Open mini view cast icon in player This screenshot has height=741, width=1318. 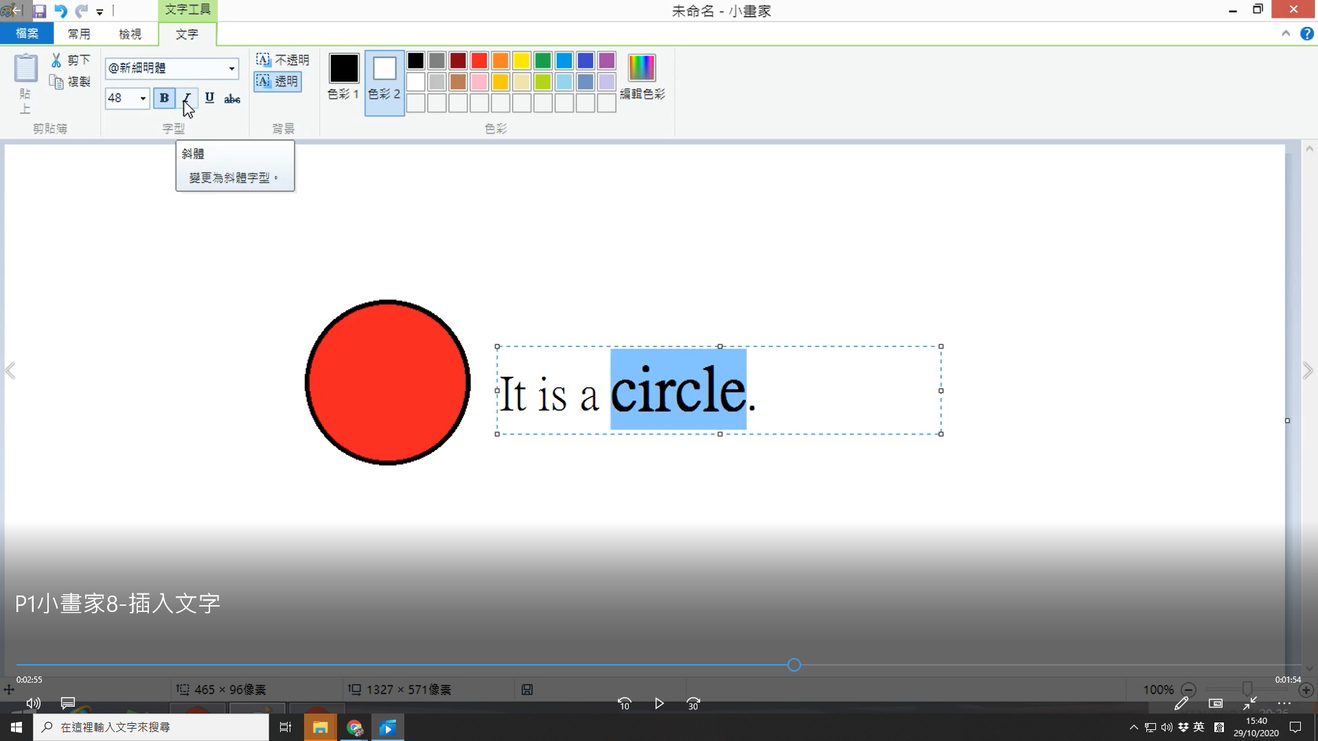pyautogui.click(x=1216, y=703)
